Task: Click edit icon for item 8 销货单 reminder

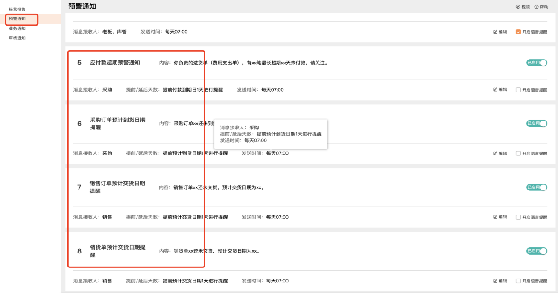Action: (495, 281)
